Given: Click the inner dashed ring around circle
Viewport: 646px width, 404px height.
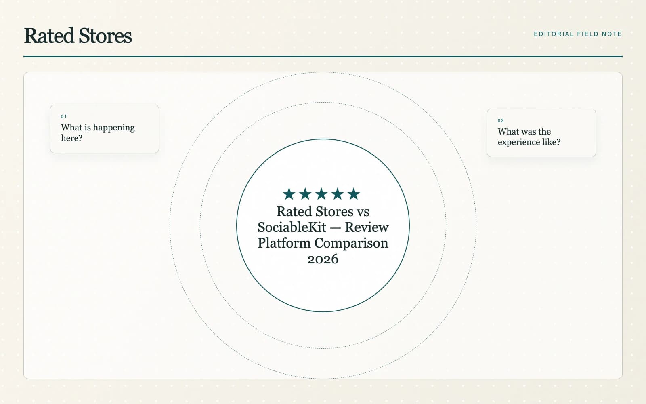Looking at the screenshot, I should point(200,225).
